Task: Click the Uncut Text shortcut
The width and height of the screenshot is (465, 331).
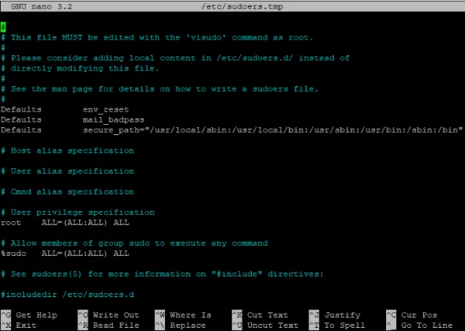Action: (272, 326)
